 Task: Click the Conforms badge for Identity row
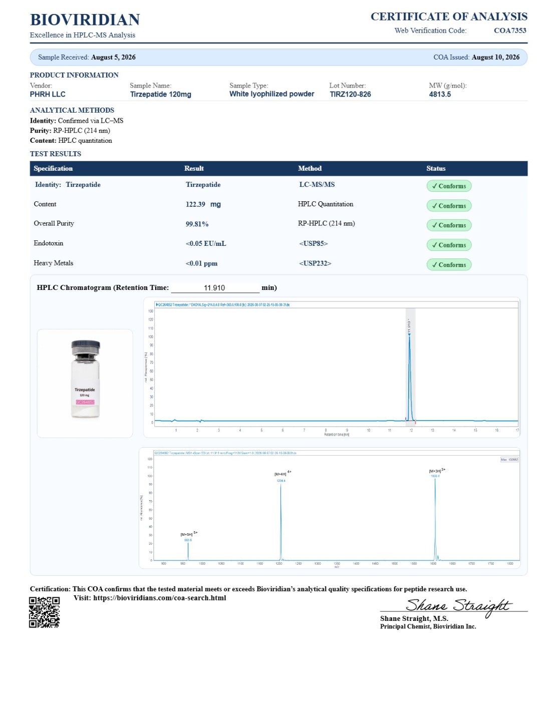[x=449, y=186]
